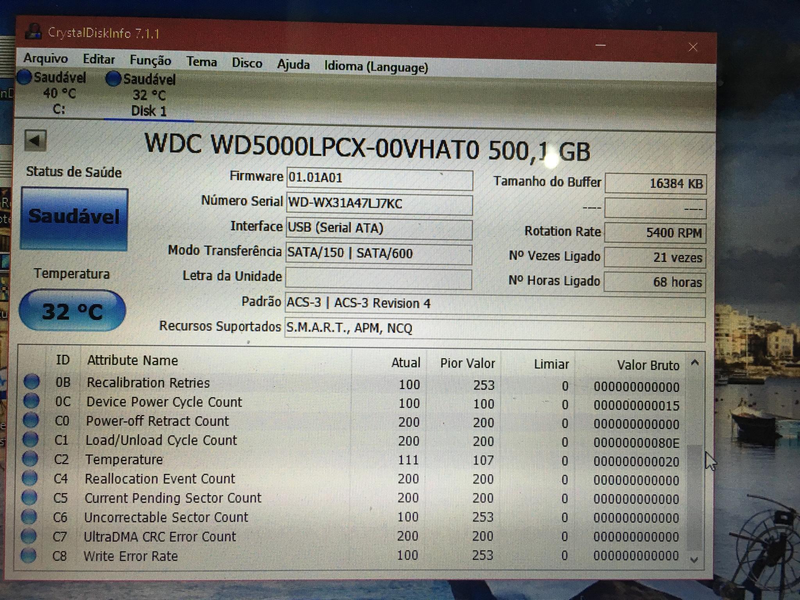Click the Recursos Suportados field
Viewport: 800px width, 600px height.
pos(495,330)
